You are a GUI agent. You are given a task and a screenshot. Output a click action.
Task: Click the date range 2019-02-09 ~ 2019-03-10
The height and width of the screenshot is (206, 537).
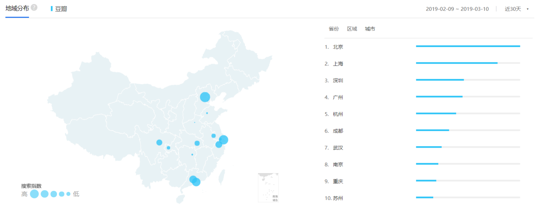pos(457,9)
